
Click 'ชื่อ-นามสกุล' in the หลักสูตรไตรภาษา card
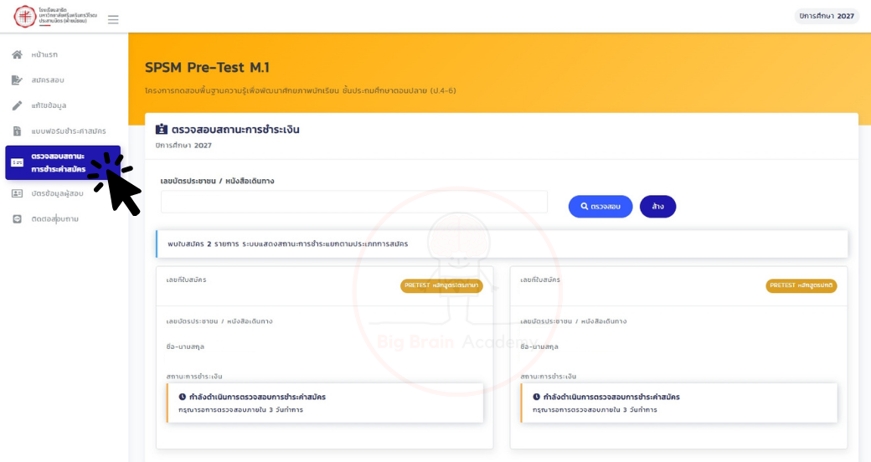click(185, 346)
